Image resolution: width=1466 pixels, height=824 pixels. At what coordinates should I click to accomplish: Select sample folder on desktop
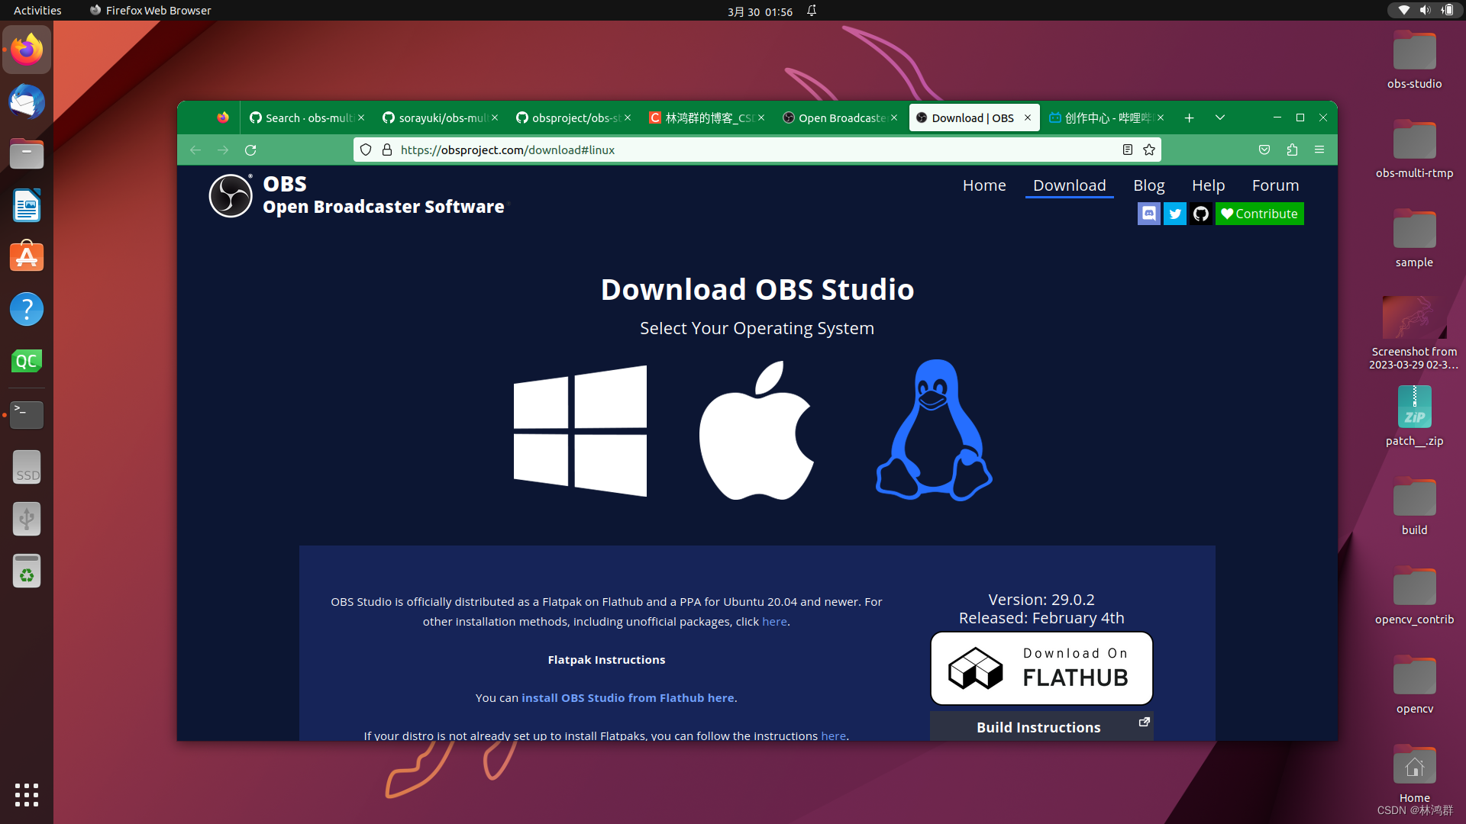(x=1414, y=238)
